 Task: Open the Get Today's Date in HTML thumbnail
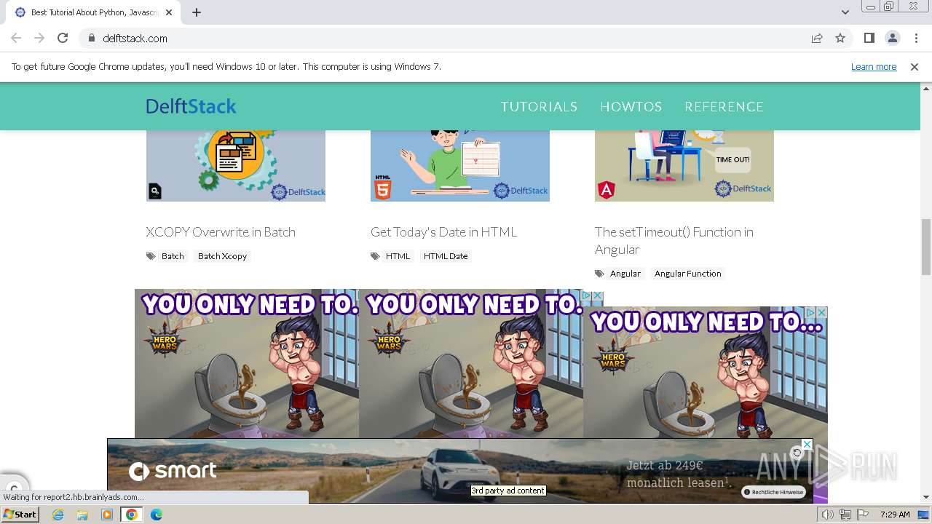point(460,166)
